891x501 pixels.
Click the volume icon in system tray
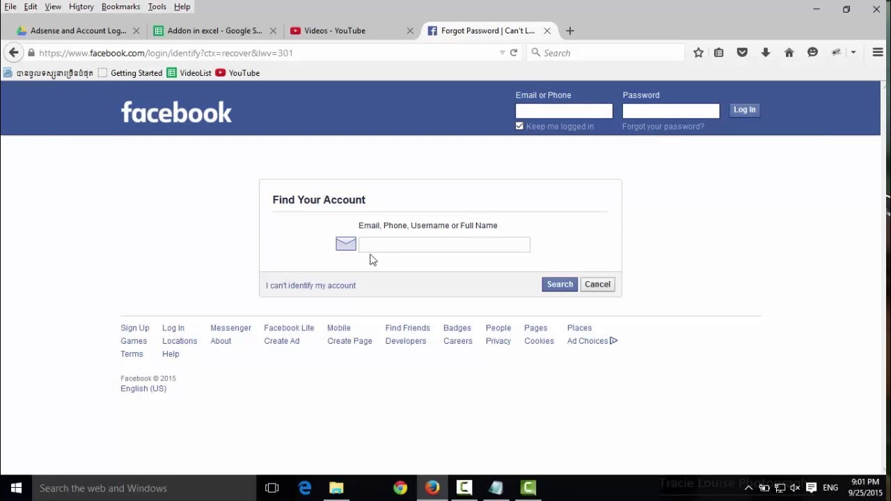point(795,488)
